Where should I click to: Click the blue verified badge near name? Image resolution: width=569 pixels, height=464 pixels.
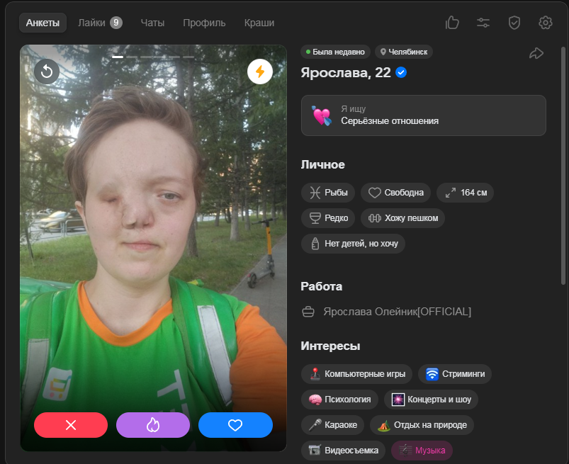401,72
